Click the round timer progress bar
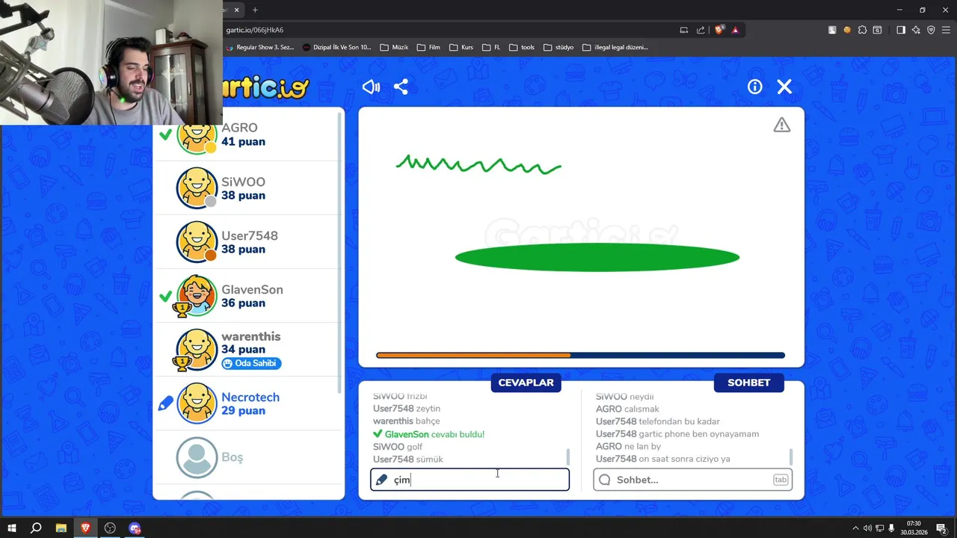Screen dimensions: 957x538 (580, 356)
